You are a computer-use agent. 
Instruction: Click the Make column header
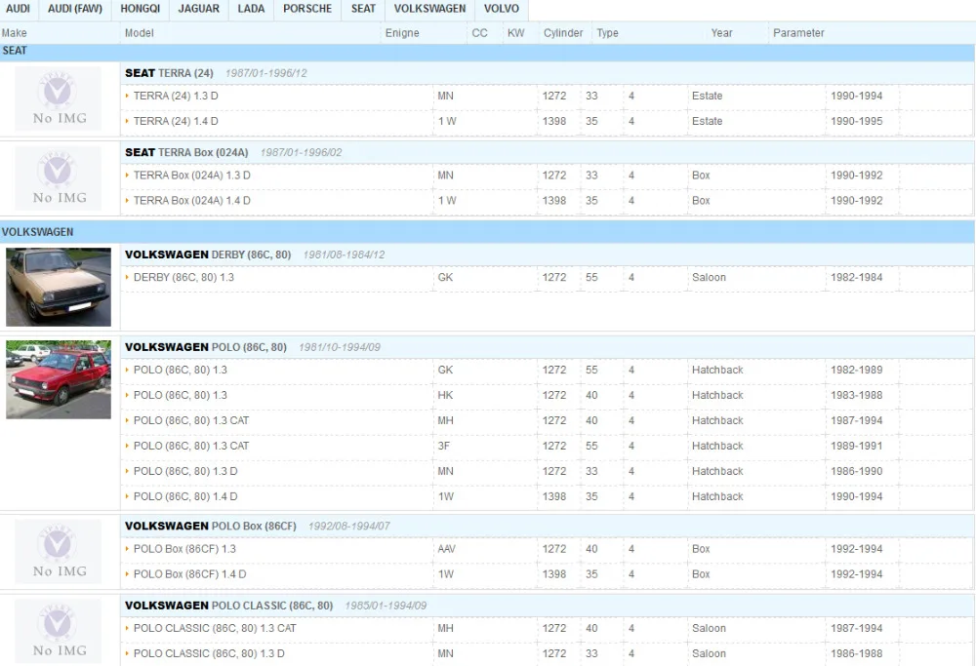coord(15,33)
